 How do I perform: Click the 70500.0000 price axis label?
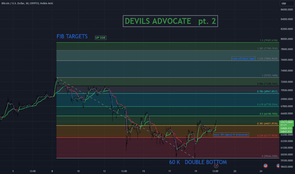click(x=287, y=90)
